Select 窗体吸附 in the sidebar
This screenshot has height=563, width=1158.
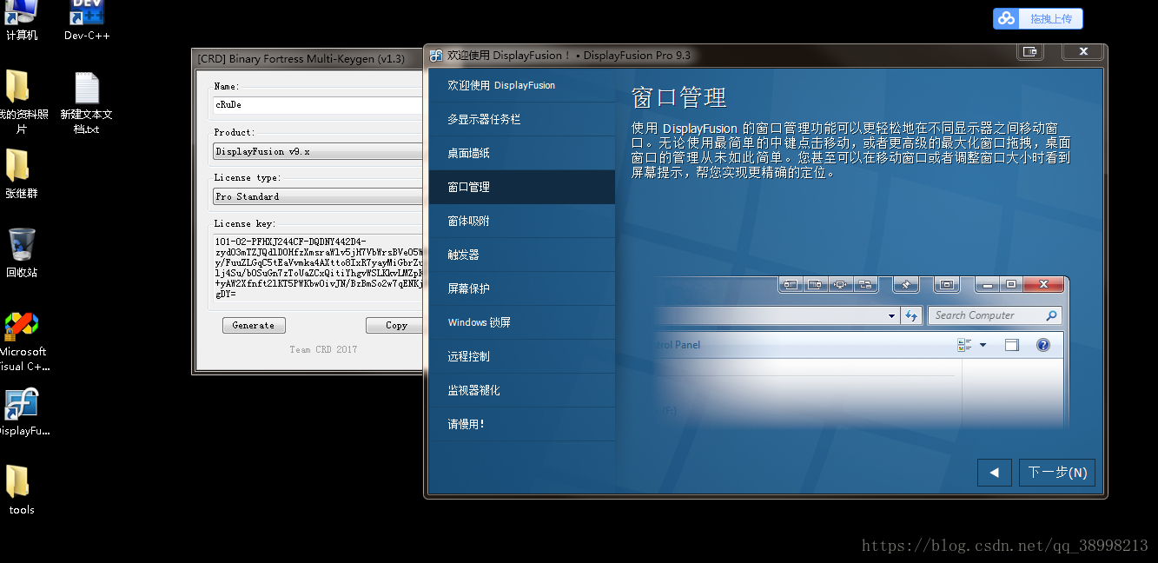(x=521, y=221)
